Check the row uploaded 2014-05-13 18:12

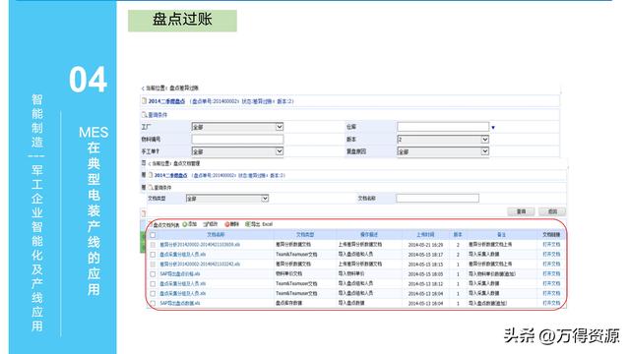point(153,284)
